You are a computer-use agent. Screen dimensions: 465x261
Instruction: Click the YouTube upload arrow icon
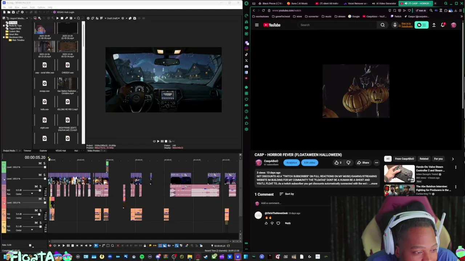(434, 25)
